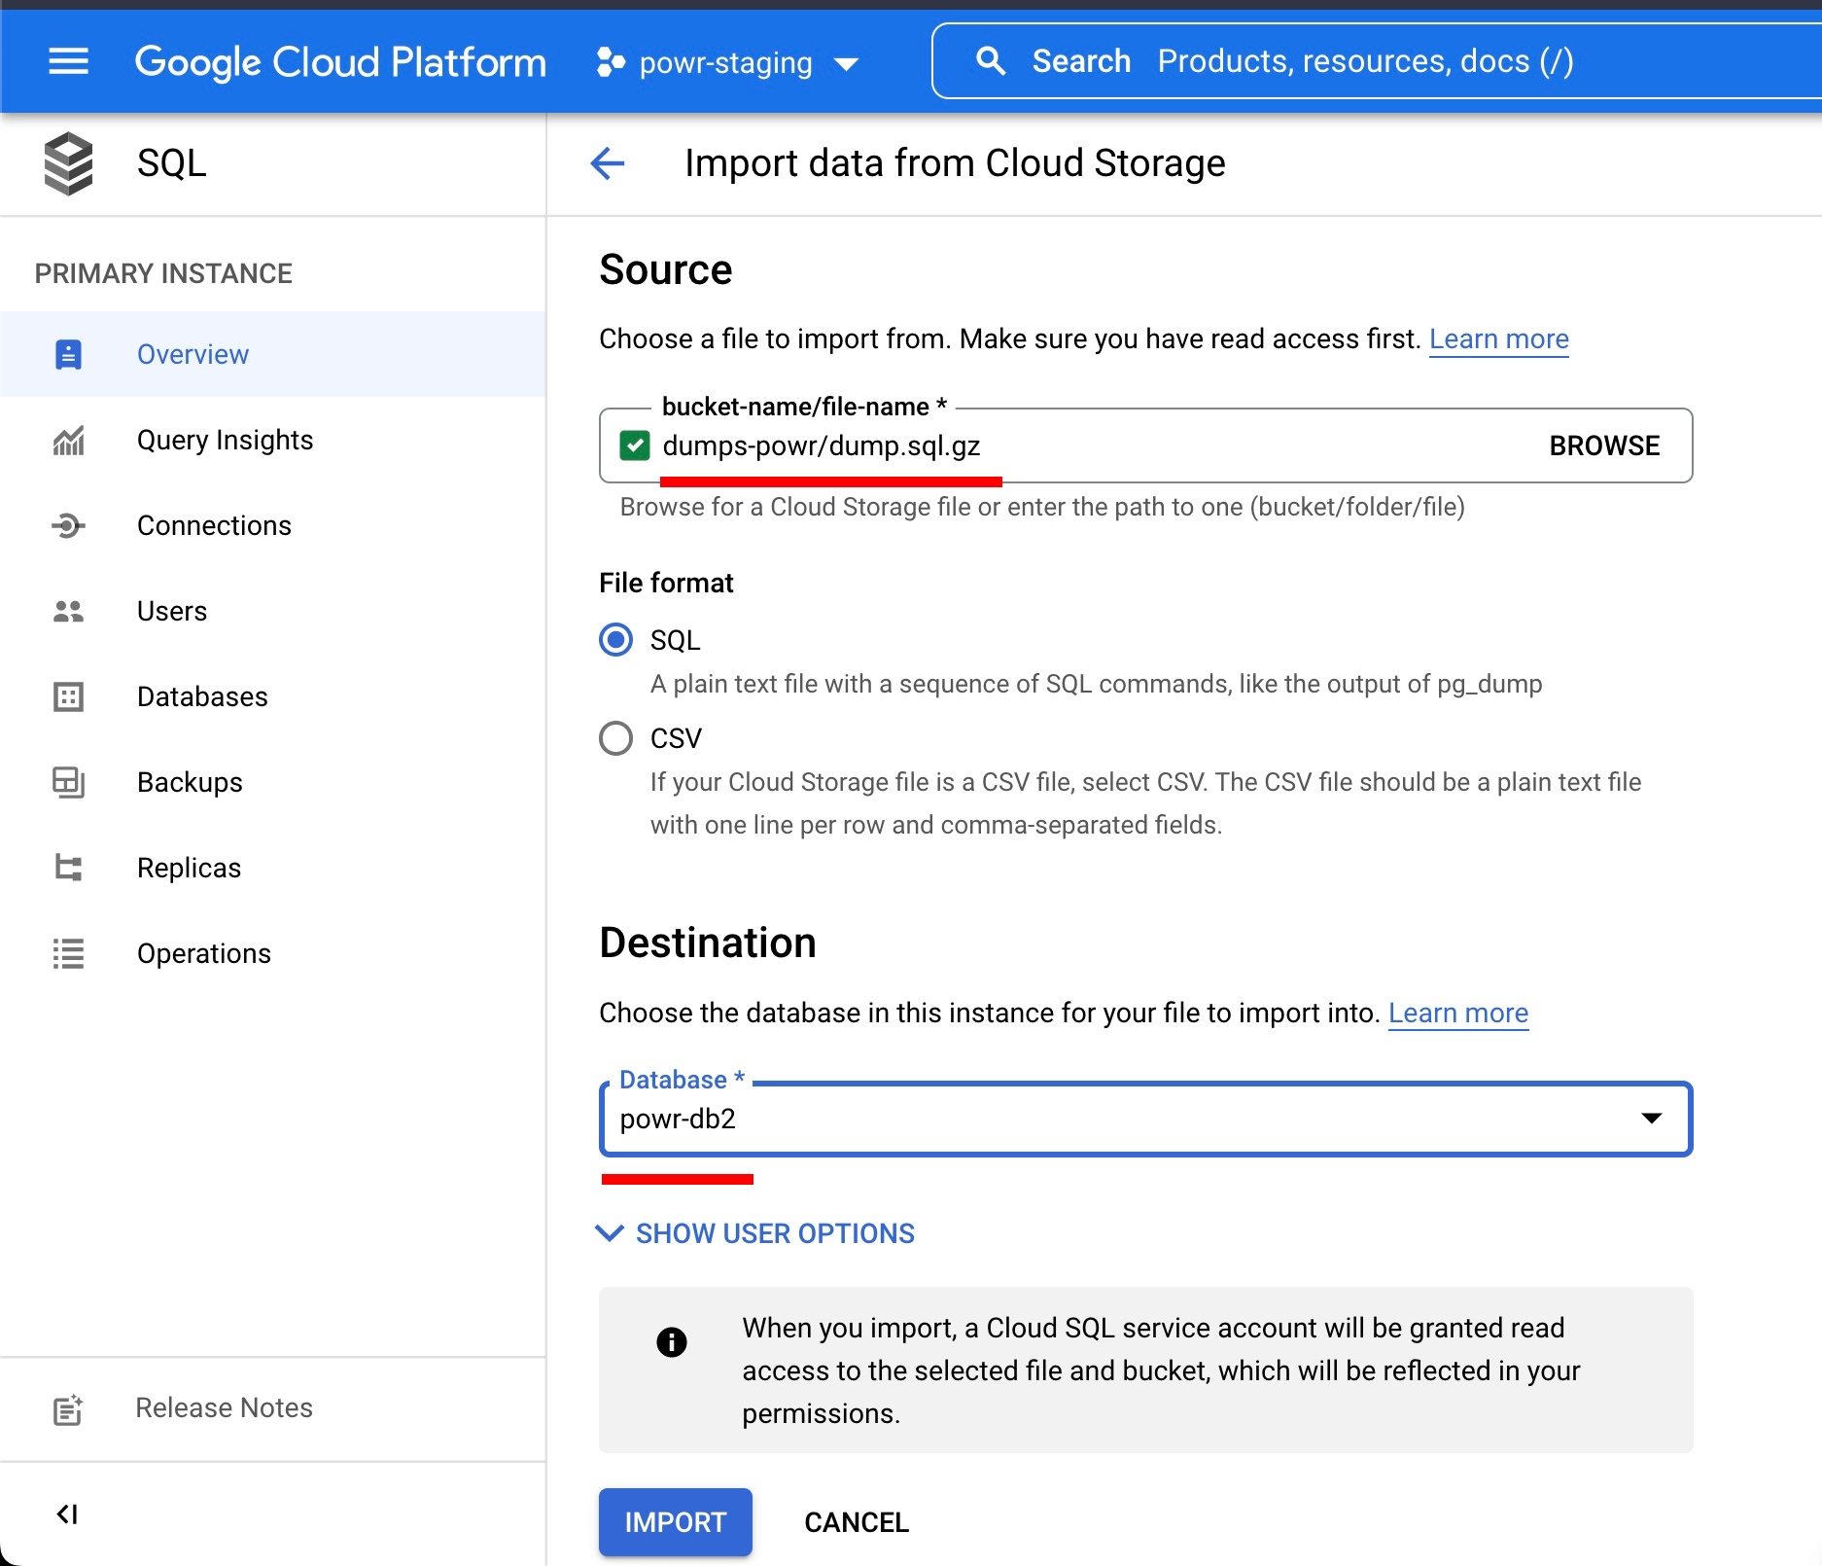Click the Connections icon in sidebar

point(68,526)
